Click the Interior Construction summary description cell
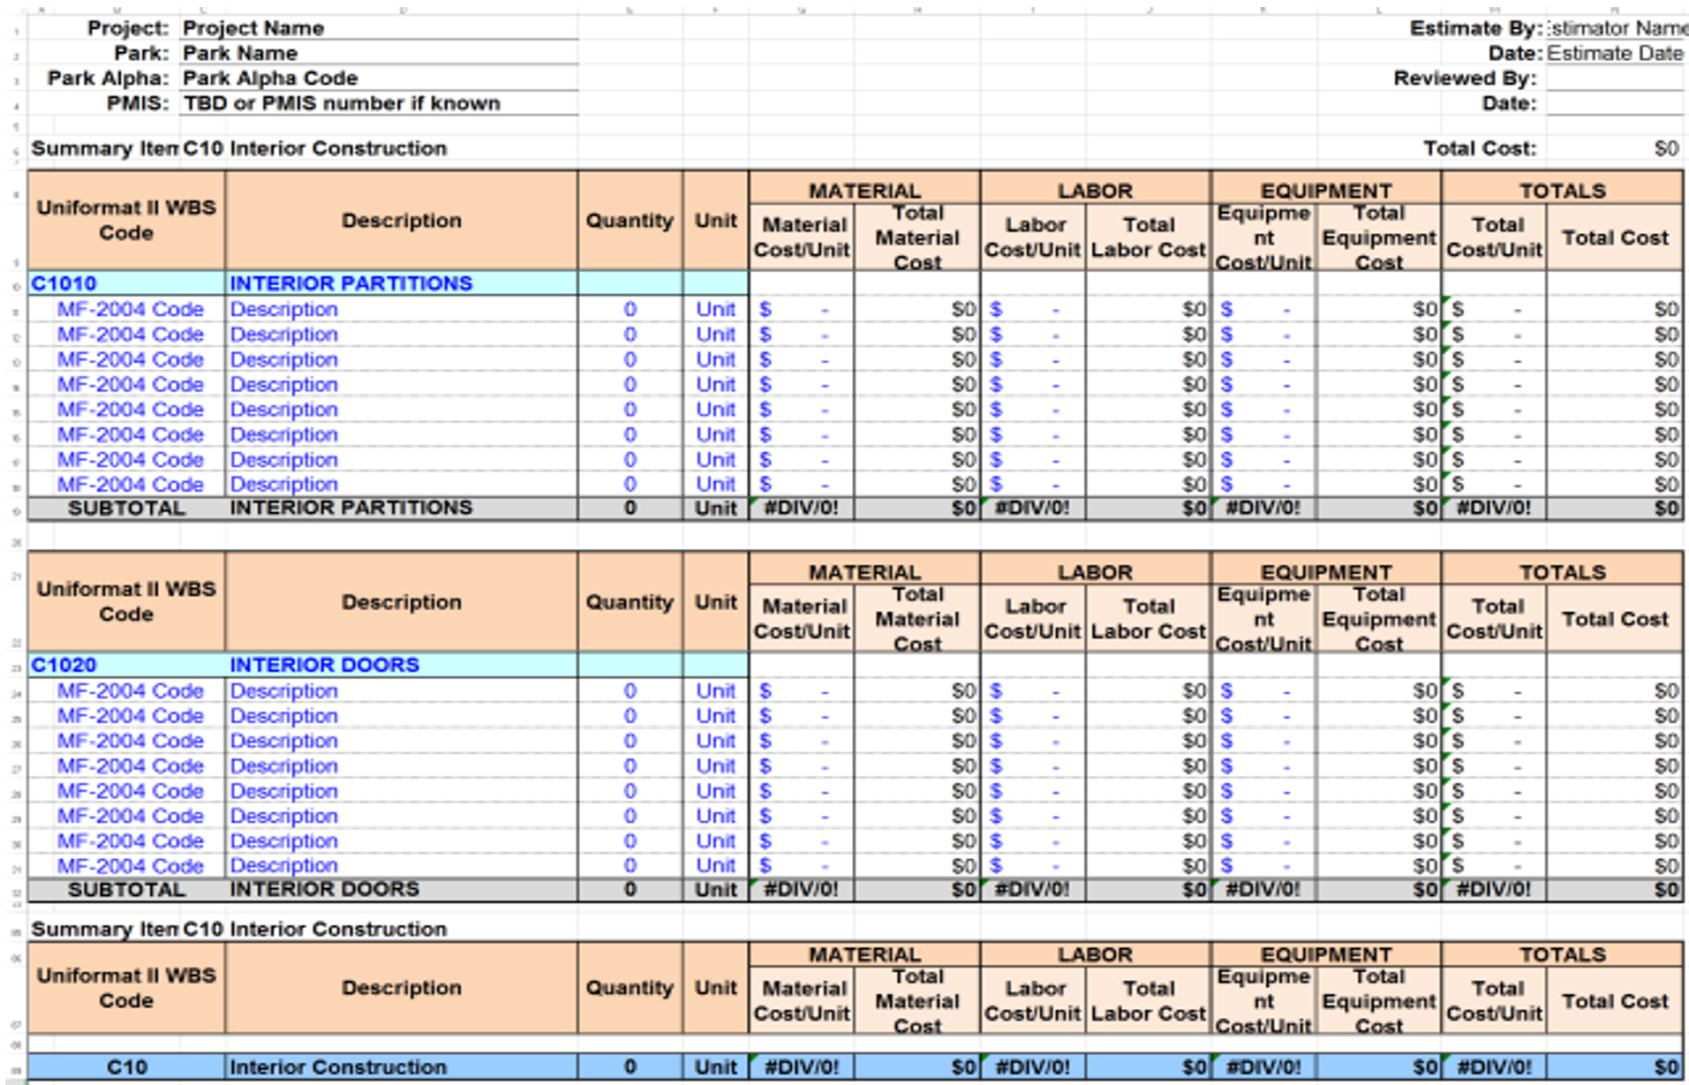 coord(401,1066)
